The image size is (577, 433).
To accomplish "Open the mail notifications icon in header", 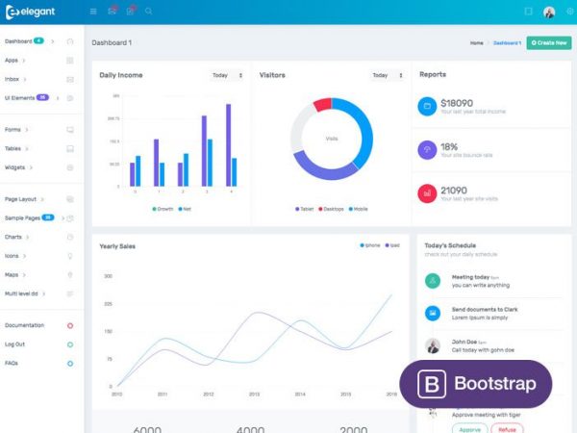I will pos(113,11).
